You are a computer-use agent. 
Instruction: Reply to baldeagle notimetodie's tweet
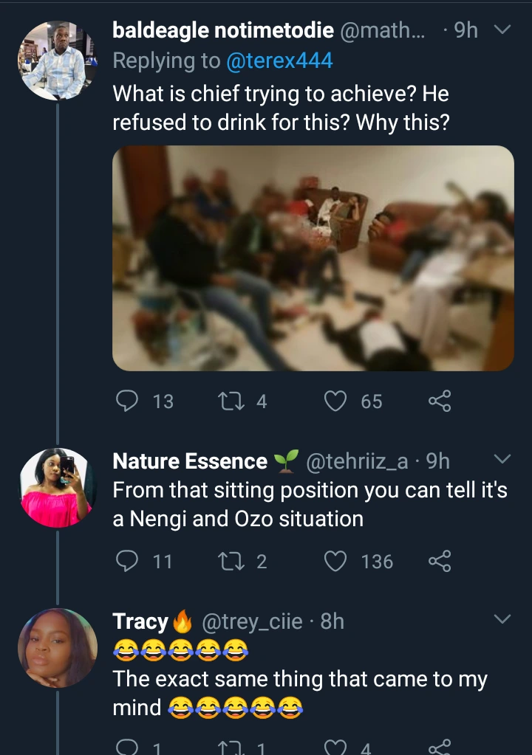pyautogui.click(x=129, y=401)
